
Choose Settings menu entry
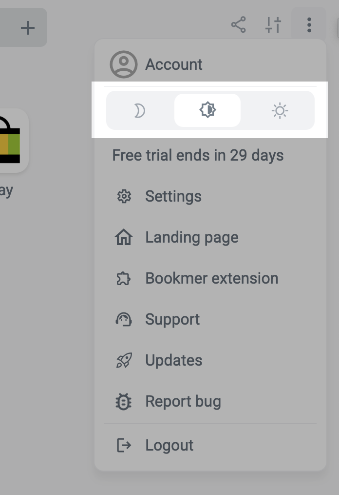click(x=173, y=197)
